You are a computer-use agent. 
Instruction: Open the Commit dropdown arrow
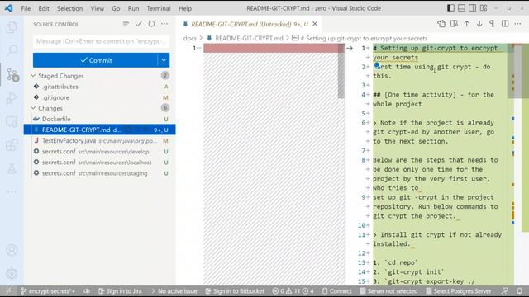point(164,60)
